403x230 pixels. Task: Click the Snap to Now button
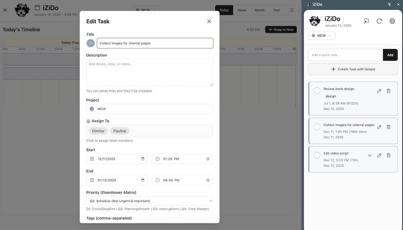pos(281,30)
